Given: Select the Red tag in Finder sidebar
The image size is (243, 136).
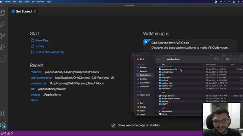Looking at the screenshot, I should click(142, 103).
